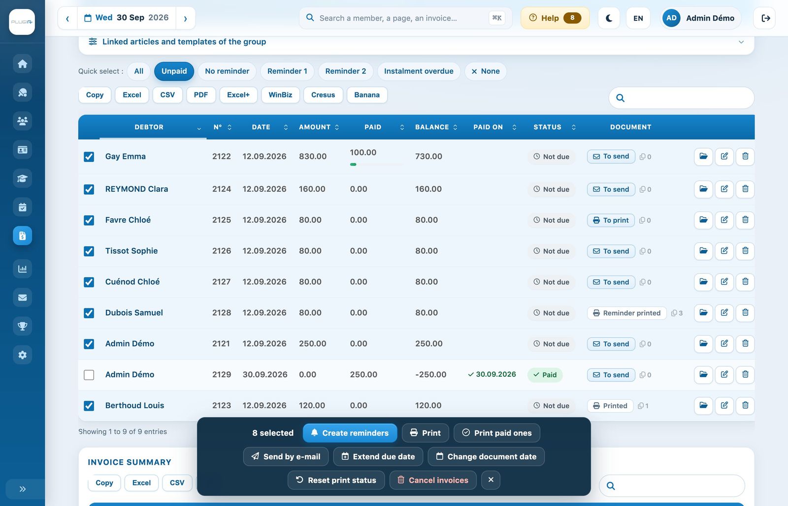Screen dimensions: 788x506
Task: Delete the Dubois Samuel invoice
Action: point(745,313)
